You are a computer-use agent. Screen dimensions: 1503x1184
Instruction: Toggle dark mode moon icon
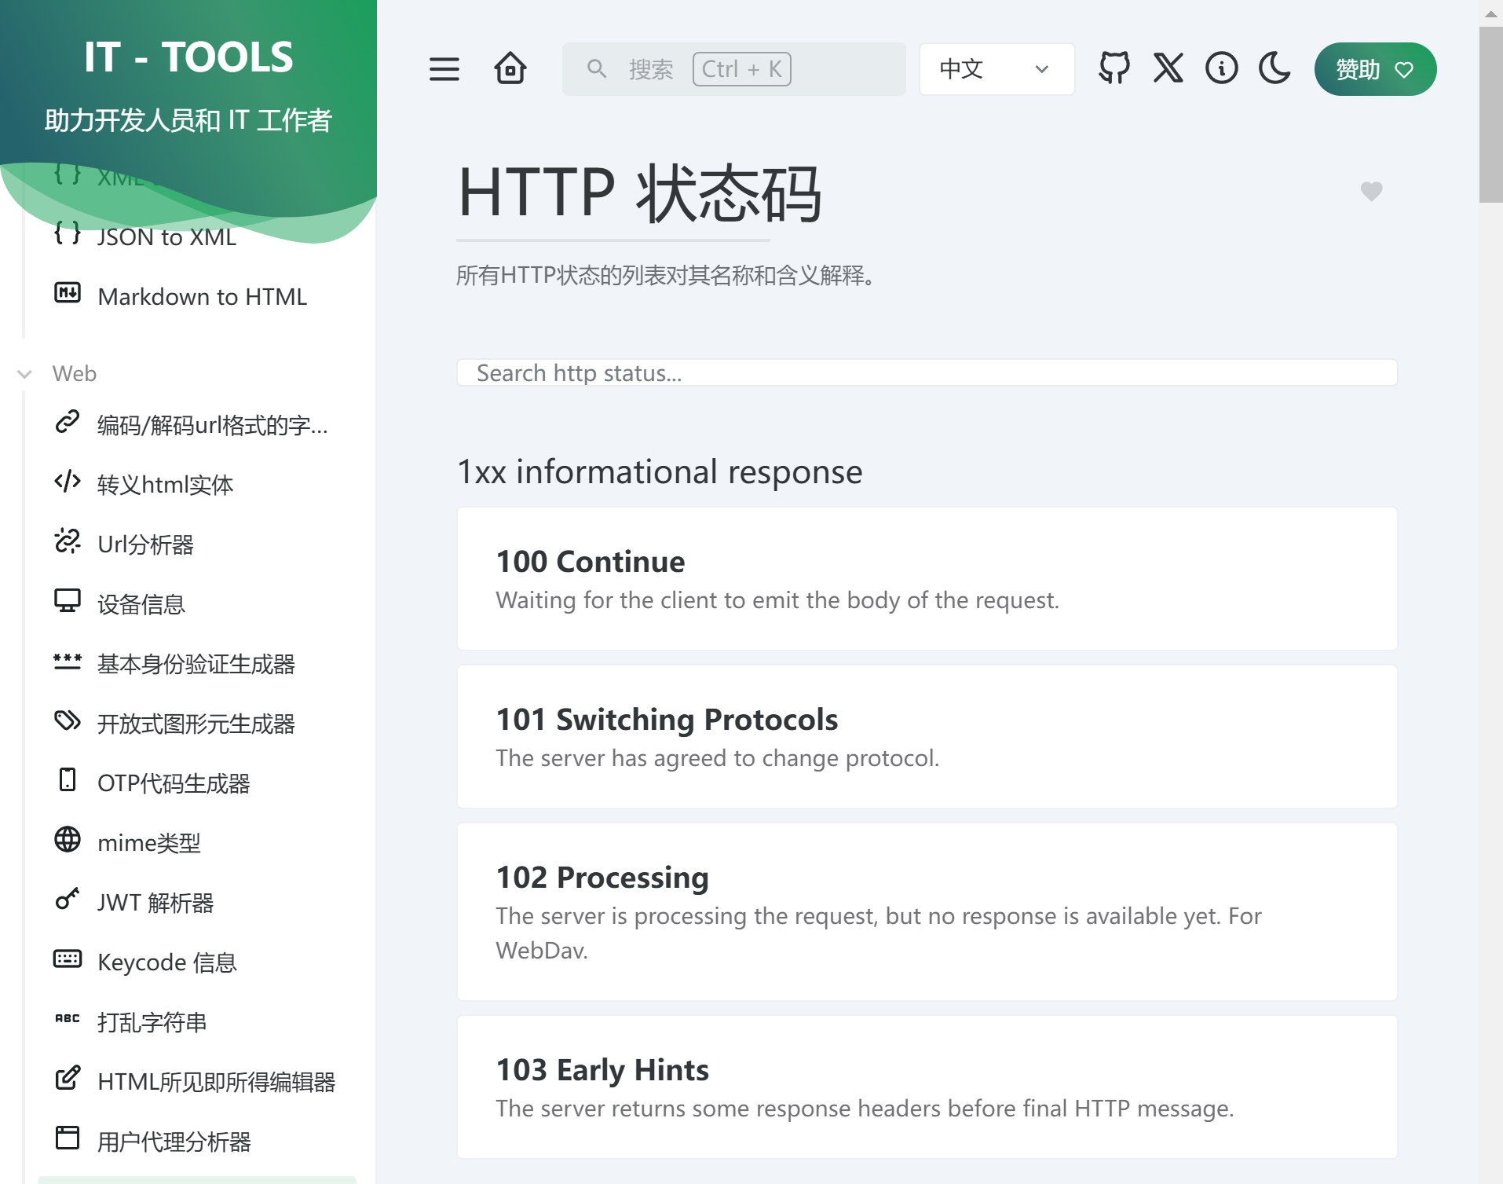click(x=1274, y=68)
